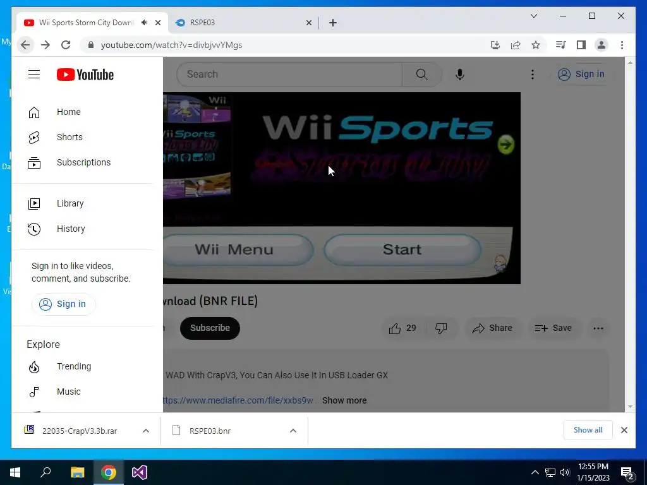Open Library in the sidebar
The image size is (647, 485).
pyautogui.click(x=83, y=203)
